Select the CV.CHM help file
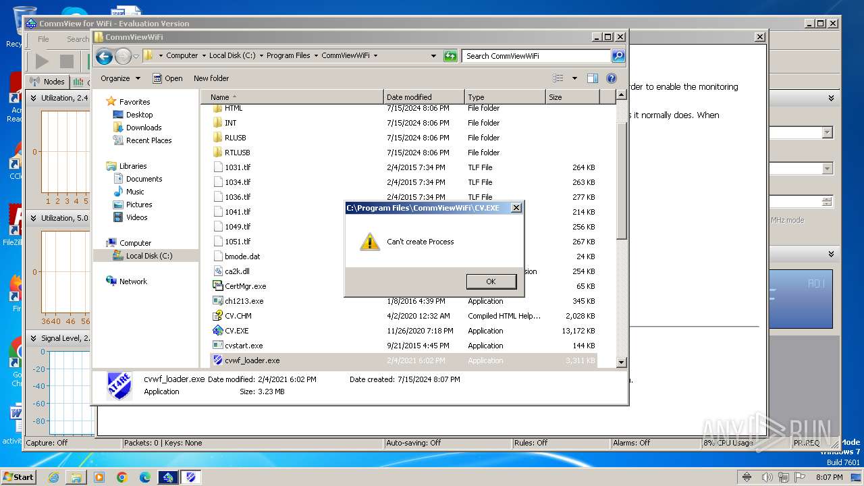 [x=238, y=316]
